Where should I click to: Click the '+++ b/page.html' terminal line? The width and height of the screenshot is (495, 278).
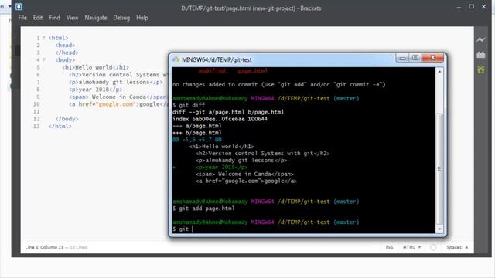(x=197, y=133)
